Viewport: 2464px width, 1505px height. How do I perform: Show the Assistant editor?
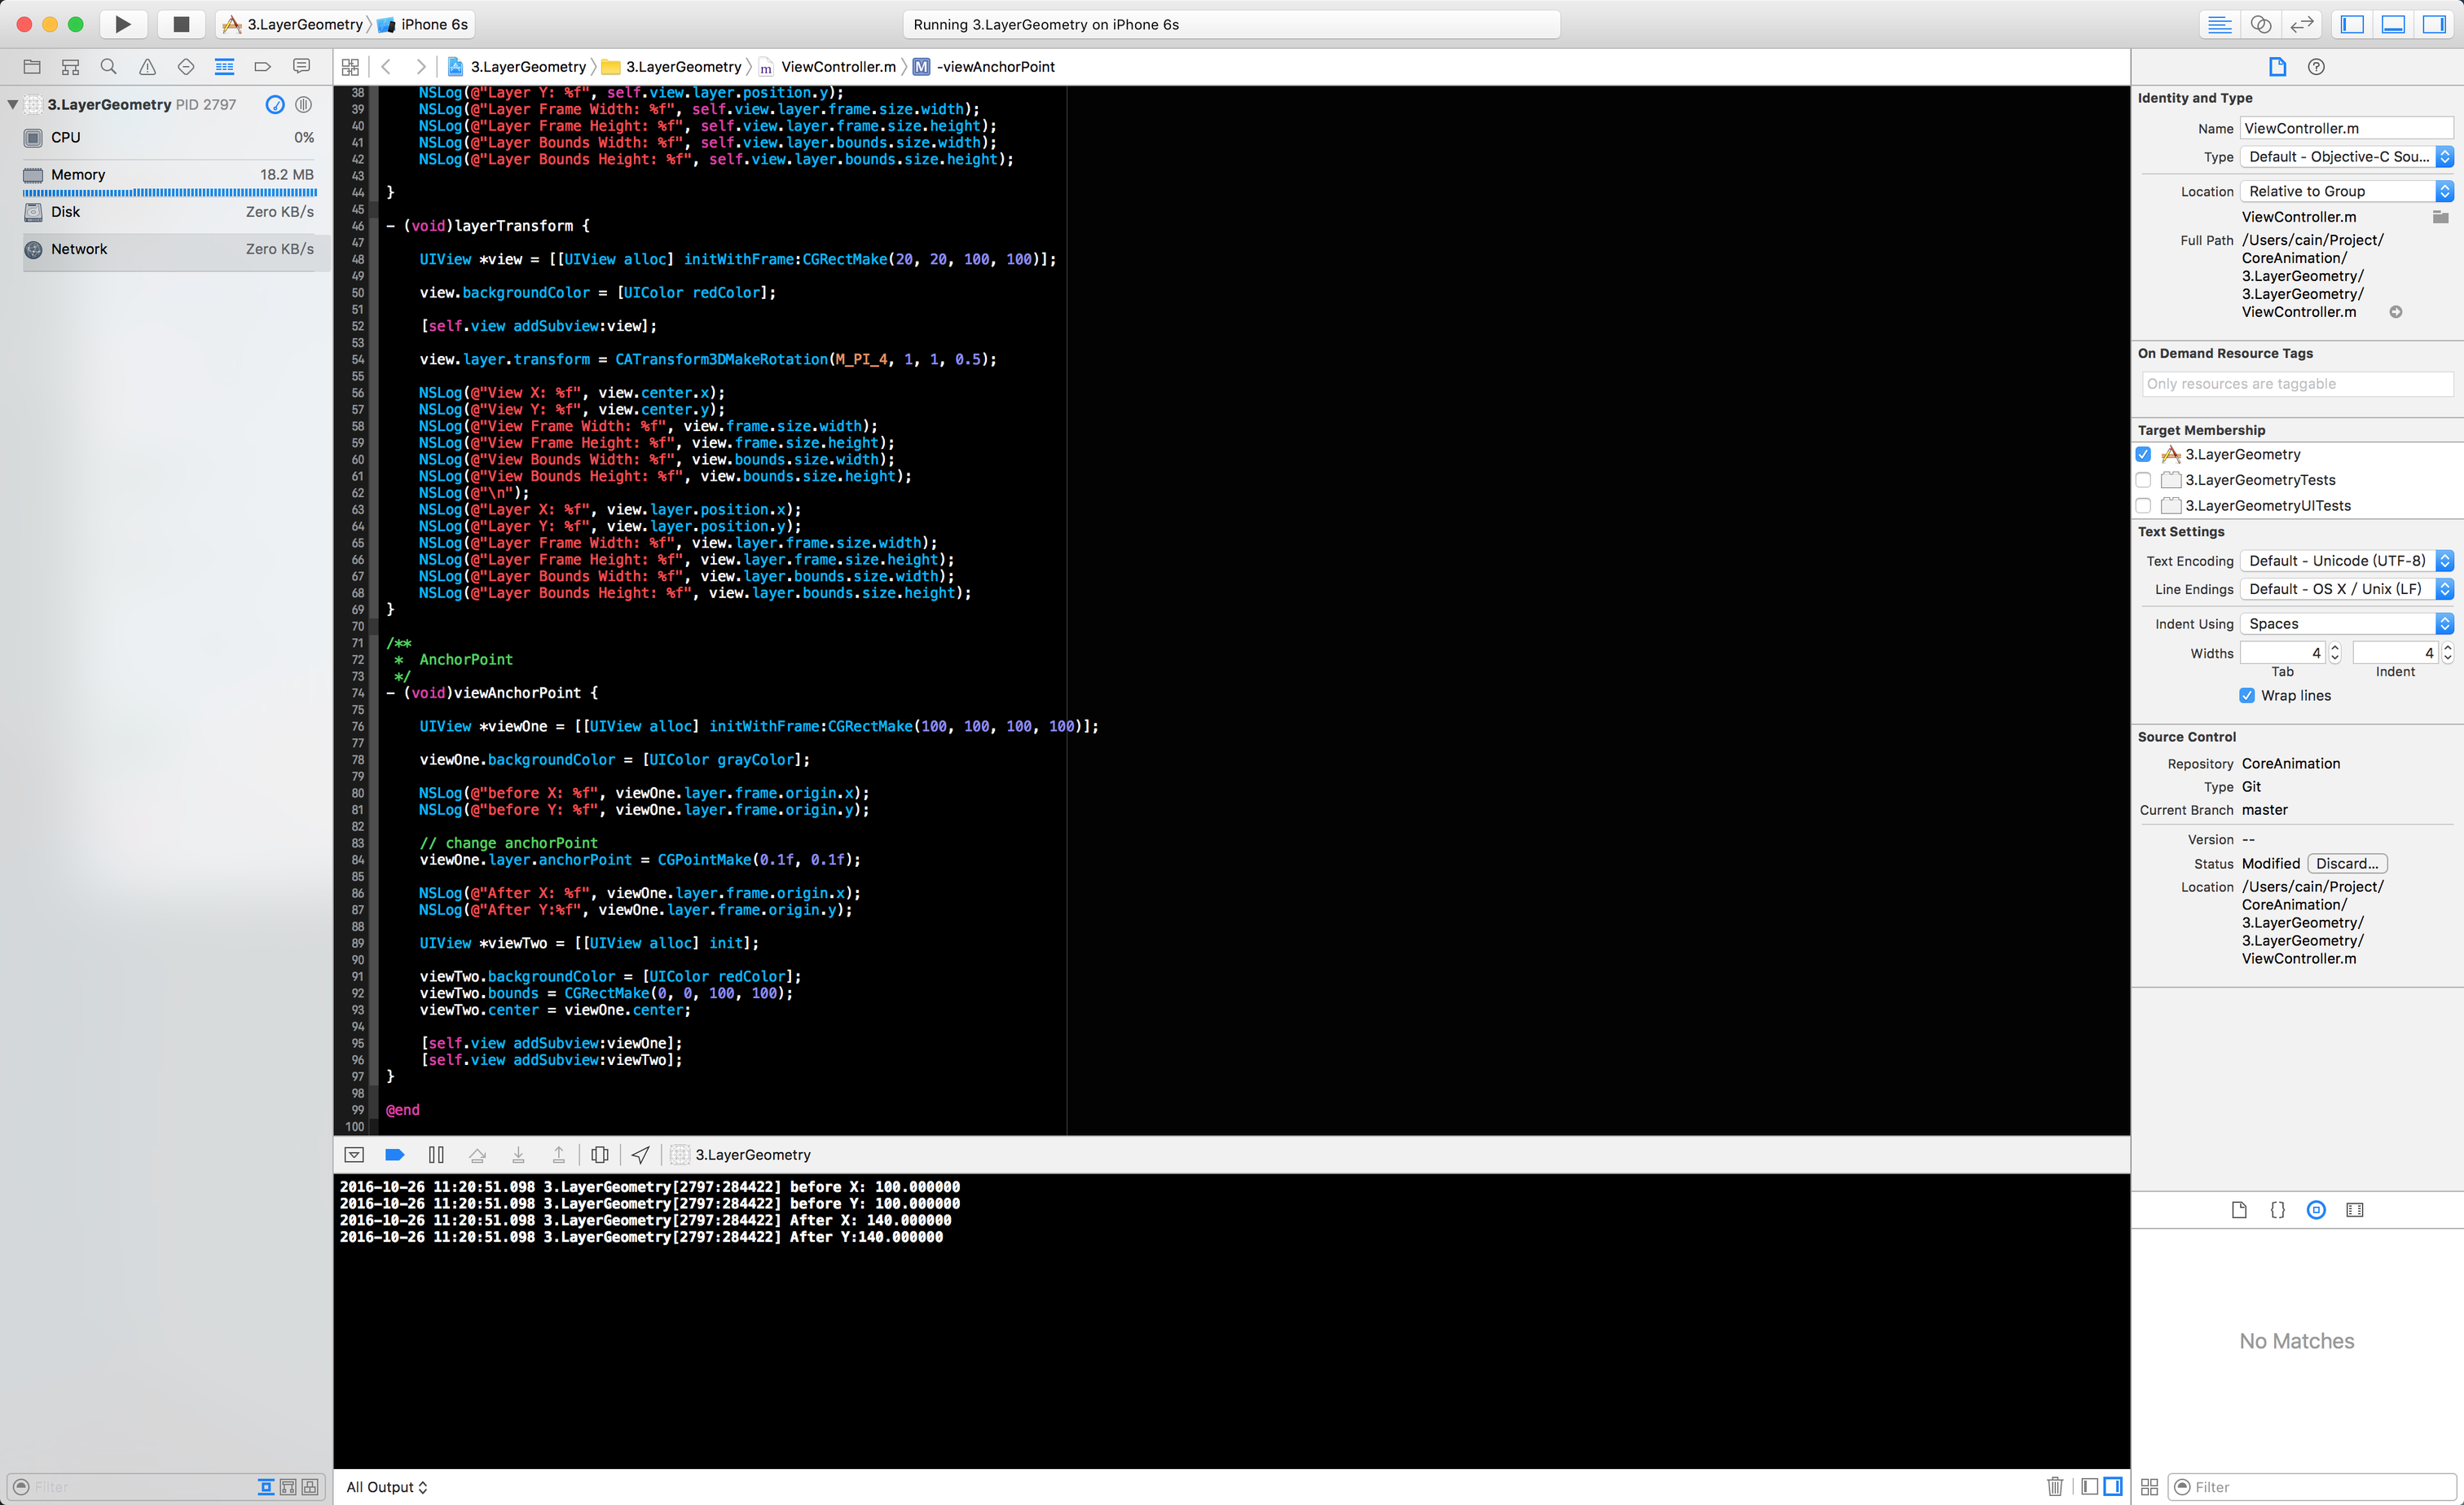[2261, 24]
